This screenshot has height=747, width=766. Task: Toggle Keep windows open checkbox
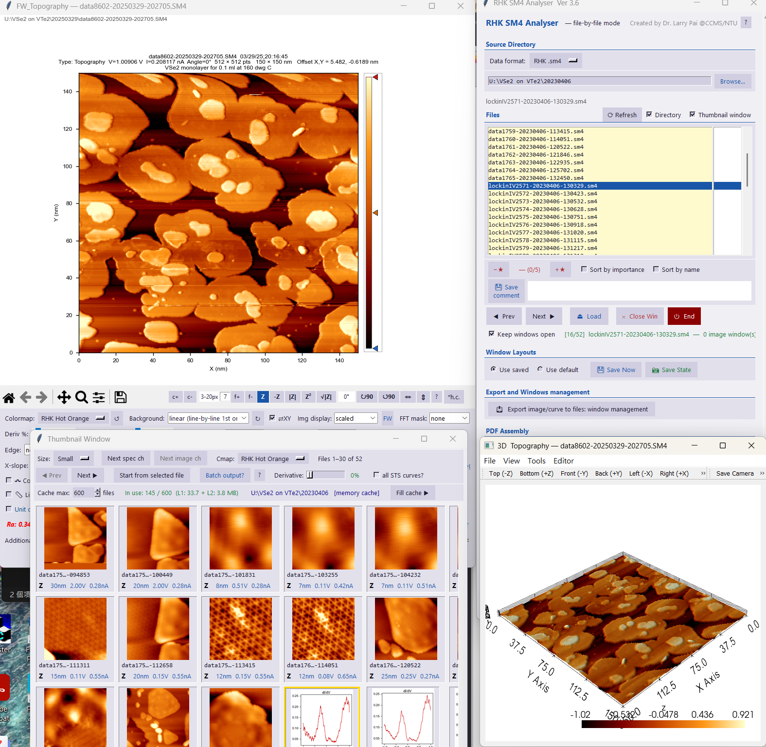coord(492,334)
